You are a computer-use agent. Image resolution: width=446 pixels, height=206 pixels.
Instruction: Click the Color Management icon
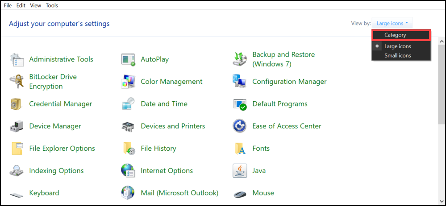click(128, 82)
